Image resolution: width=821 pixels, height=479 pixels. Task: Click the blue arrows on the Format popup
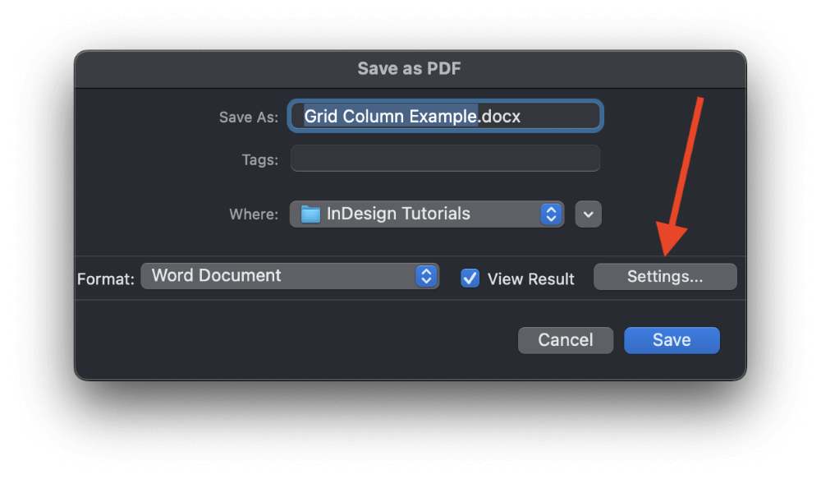[426, 276]
